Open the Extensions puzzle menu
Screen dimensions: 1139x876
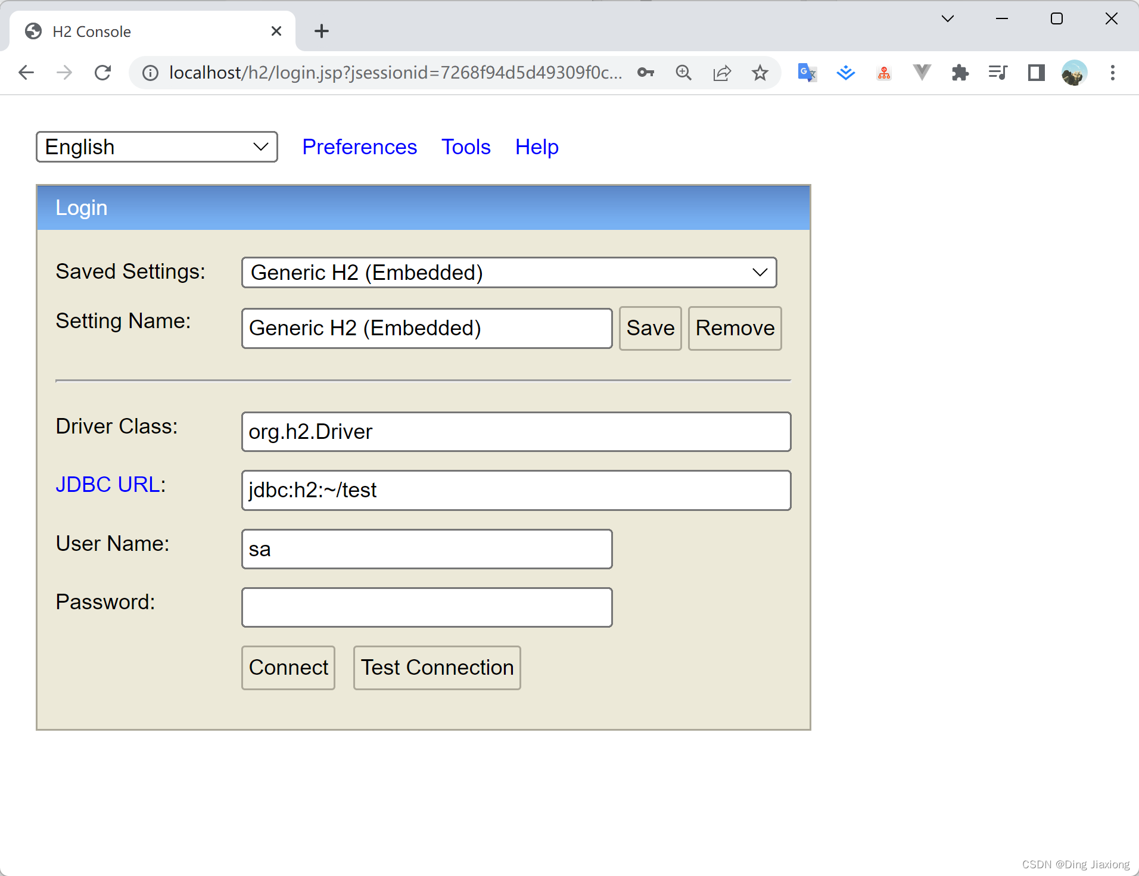tap(960, 73)
